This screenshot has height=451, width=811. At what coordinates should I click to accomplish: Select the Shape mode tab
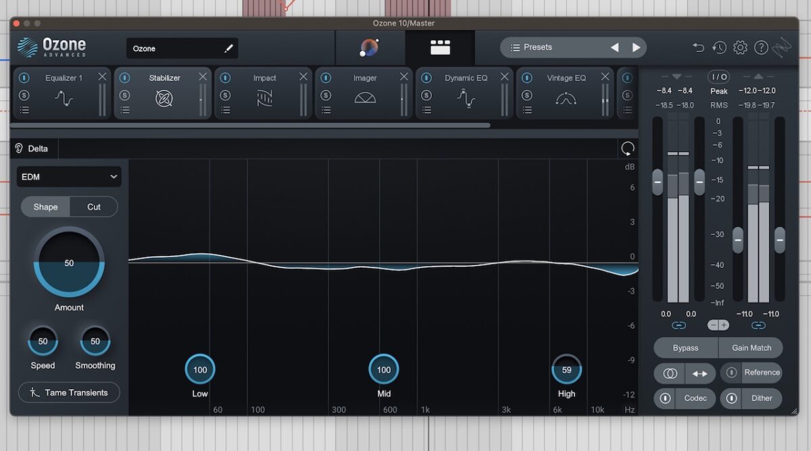click(x=45, y=207)
